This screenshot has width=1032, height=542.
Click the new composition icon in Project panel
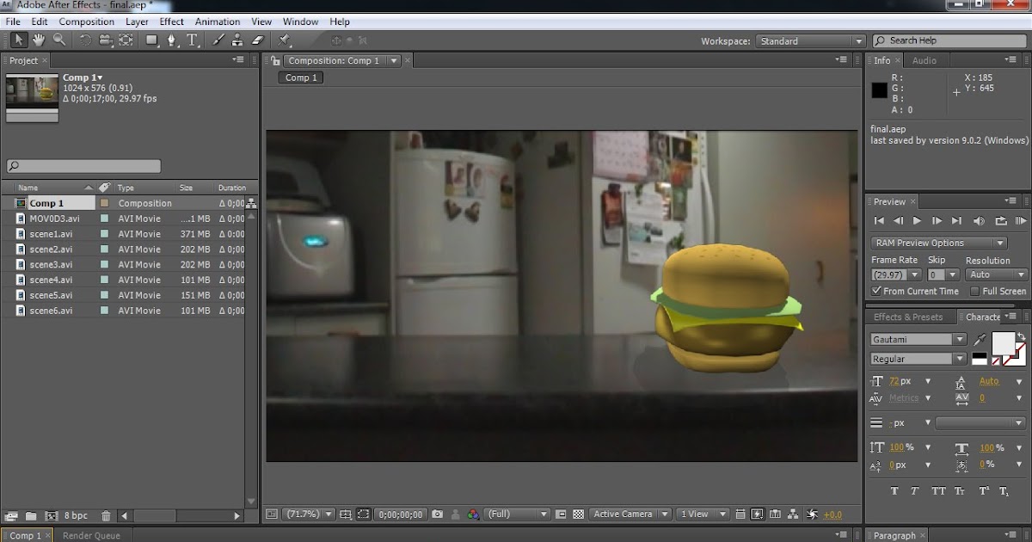[50, 516]
